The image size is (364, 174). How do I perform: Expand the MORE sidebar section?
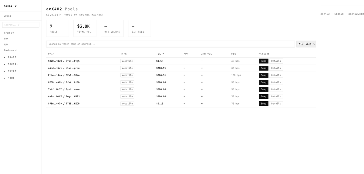[x=9, y=78]
